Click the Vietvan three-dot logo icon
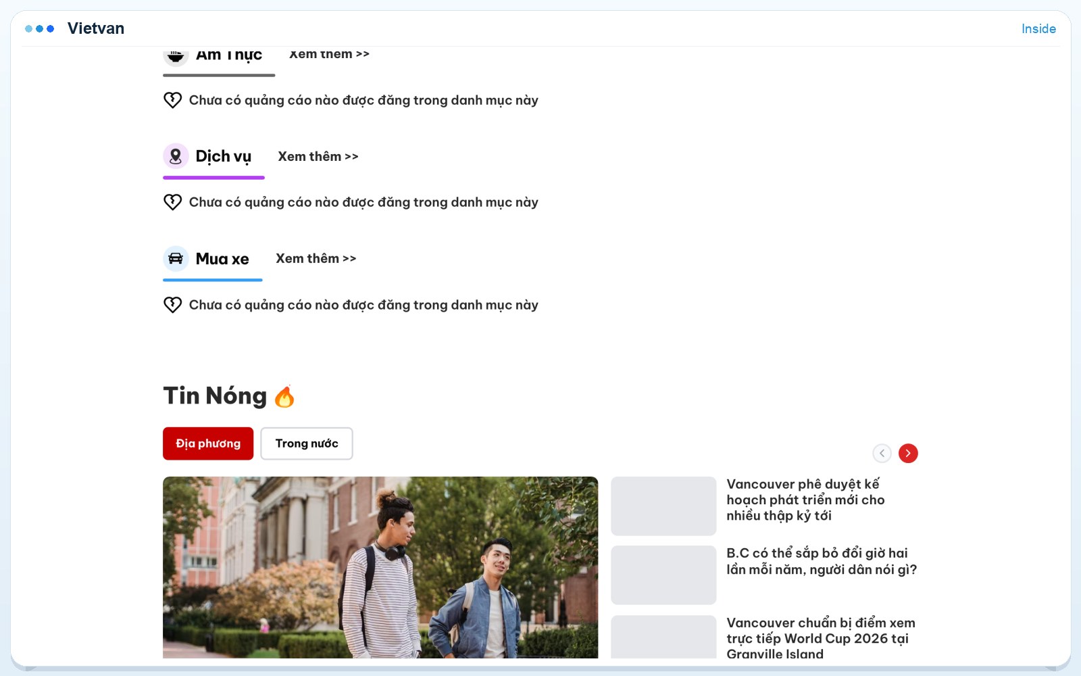 (39, 28)
